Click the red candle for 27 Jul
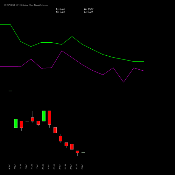This screenshot has height=175, width=175. (72, 147)
